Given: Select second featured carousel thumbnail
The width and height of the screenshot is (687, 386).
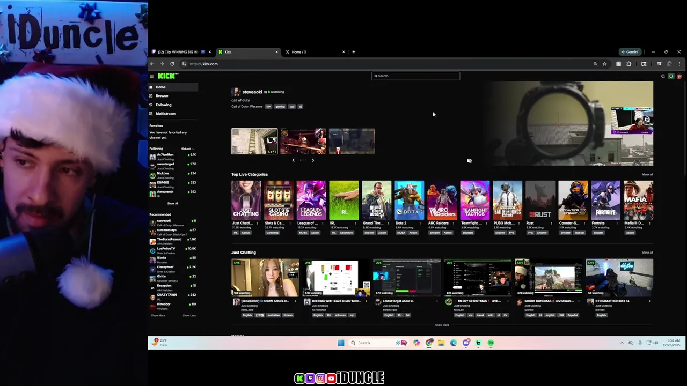Looking at the screenshot, I should click(x=303, y=142).
